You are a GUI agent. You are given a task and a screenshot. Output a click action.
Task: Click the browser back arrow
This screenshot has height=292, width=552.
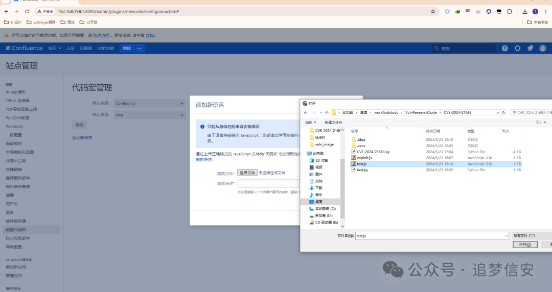click(x=6, y=12)
